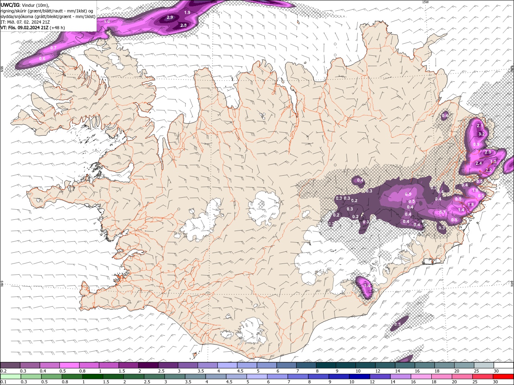The width and height of the screenshot is (514, 385).
Task: Click the 2.1 snowfall value on the east coast
Action: pyautogui.click(x=479, y=126)
